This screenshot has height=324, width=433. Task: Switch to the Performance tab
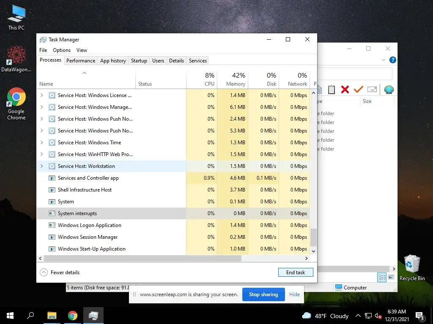[81, 61]
